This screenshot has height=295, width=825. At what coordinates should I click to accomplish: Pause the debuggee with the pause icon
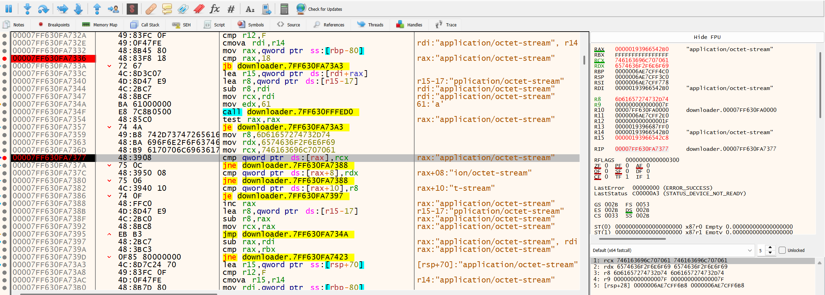click(9, 9)
